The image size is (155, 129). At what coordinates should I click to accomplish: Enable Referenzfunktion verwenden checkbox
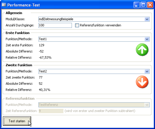pyautogui.click(x=77, y=25)
